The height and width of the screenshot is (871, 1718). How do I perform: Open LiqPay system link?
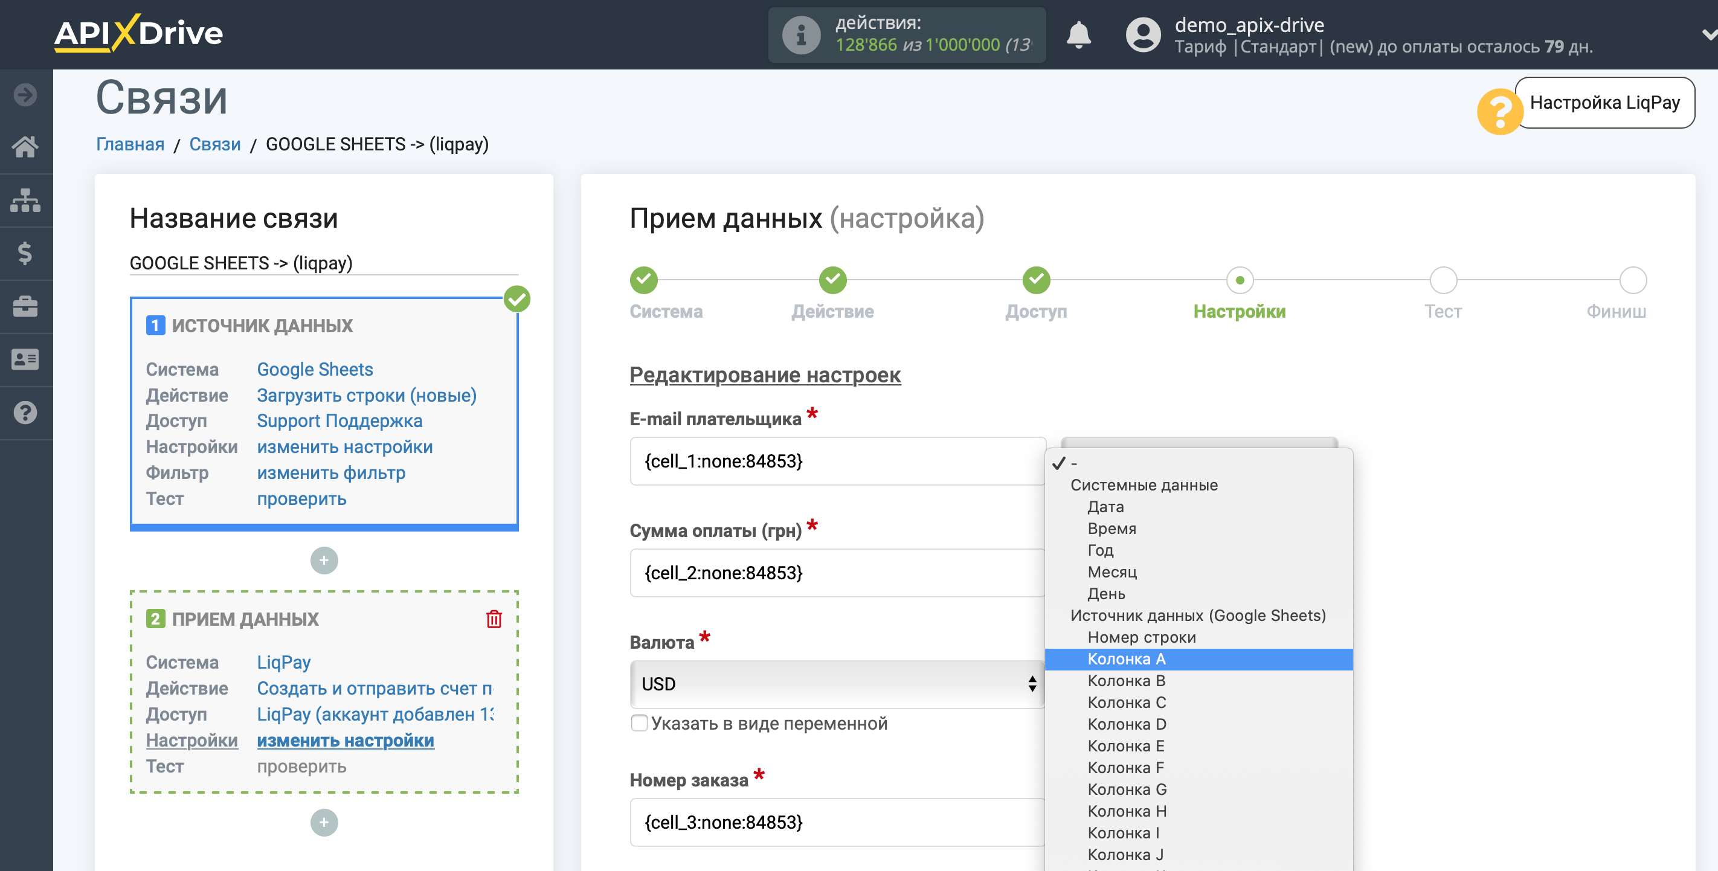click(x=283, y=662)
